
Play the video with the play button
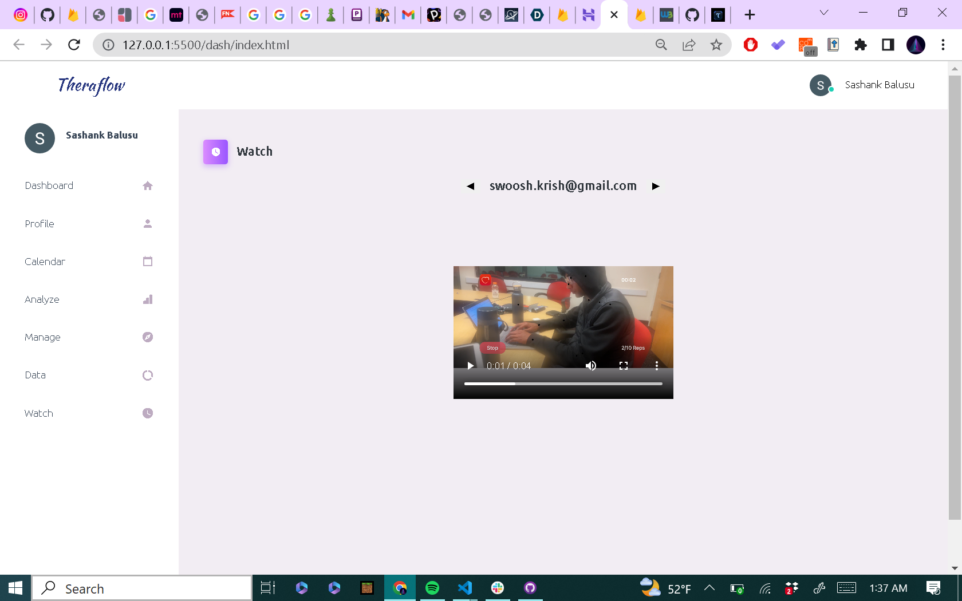(471, 366)
